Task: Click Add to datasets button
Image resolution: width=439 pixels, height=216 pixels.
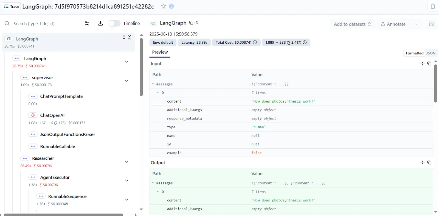Action: click(x=352, y=24)
